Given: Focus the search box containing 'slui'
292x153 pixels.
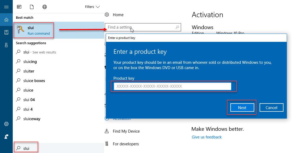Looking at the screenshot, I should click(x=58, y=148).
